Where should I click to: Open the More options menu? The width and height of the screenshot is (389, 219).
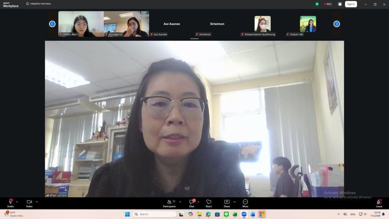tap(245, 202)
